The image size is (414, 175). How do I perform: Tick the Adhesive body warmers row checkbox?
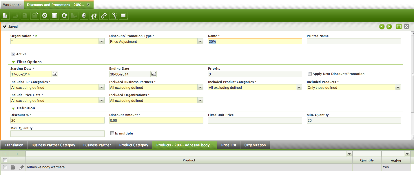(x=5, y=167)
